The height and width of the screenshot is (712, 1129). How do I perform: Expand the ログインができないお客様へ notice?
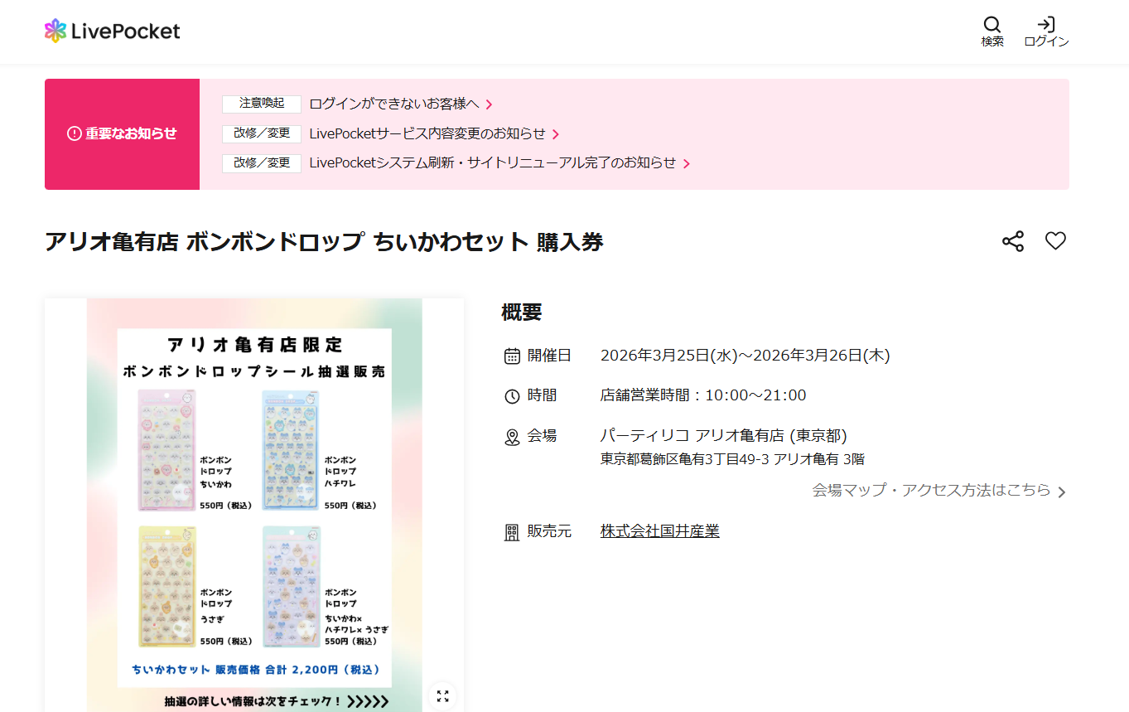398,104
